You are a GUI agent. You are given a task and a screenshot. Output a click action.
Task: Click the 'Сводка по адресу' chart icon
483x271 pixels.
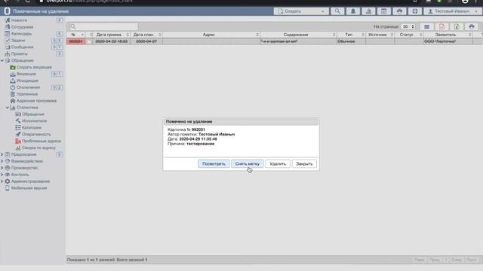(18, 148)
